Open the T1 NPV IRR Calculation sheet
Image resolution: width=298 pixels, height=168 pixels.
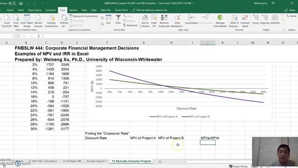(43, 161)
